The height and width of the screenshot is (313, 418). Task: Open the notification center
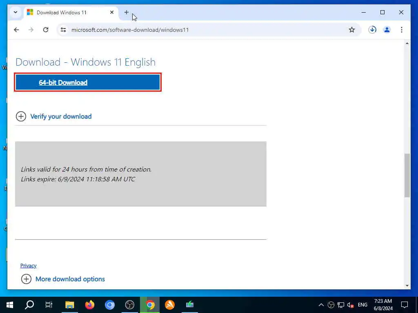point(405,305)
